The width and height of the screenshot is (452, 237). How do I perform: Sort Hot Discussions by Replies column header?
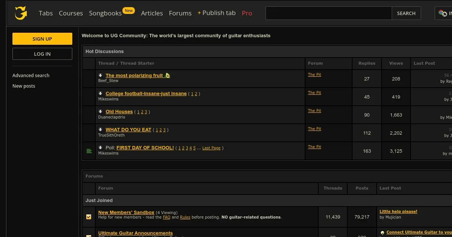point(366,63)
